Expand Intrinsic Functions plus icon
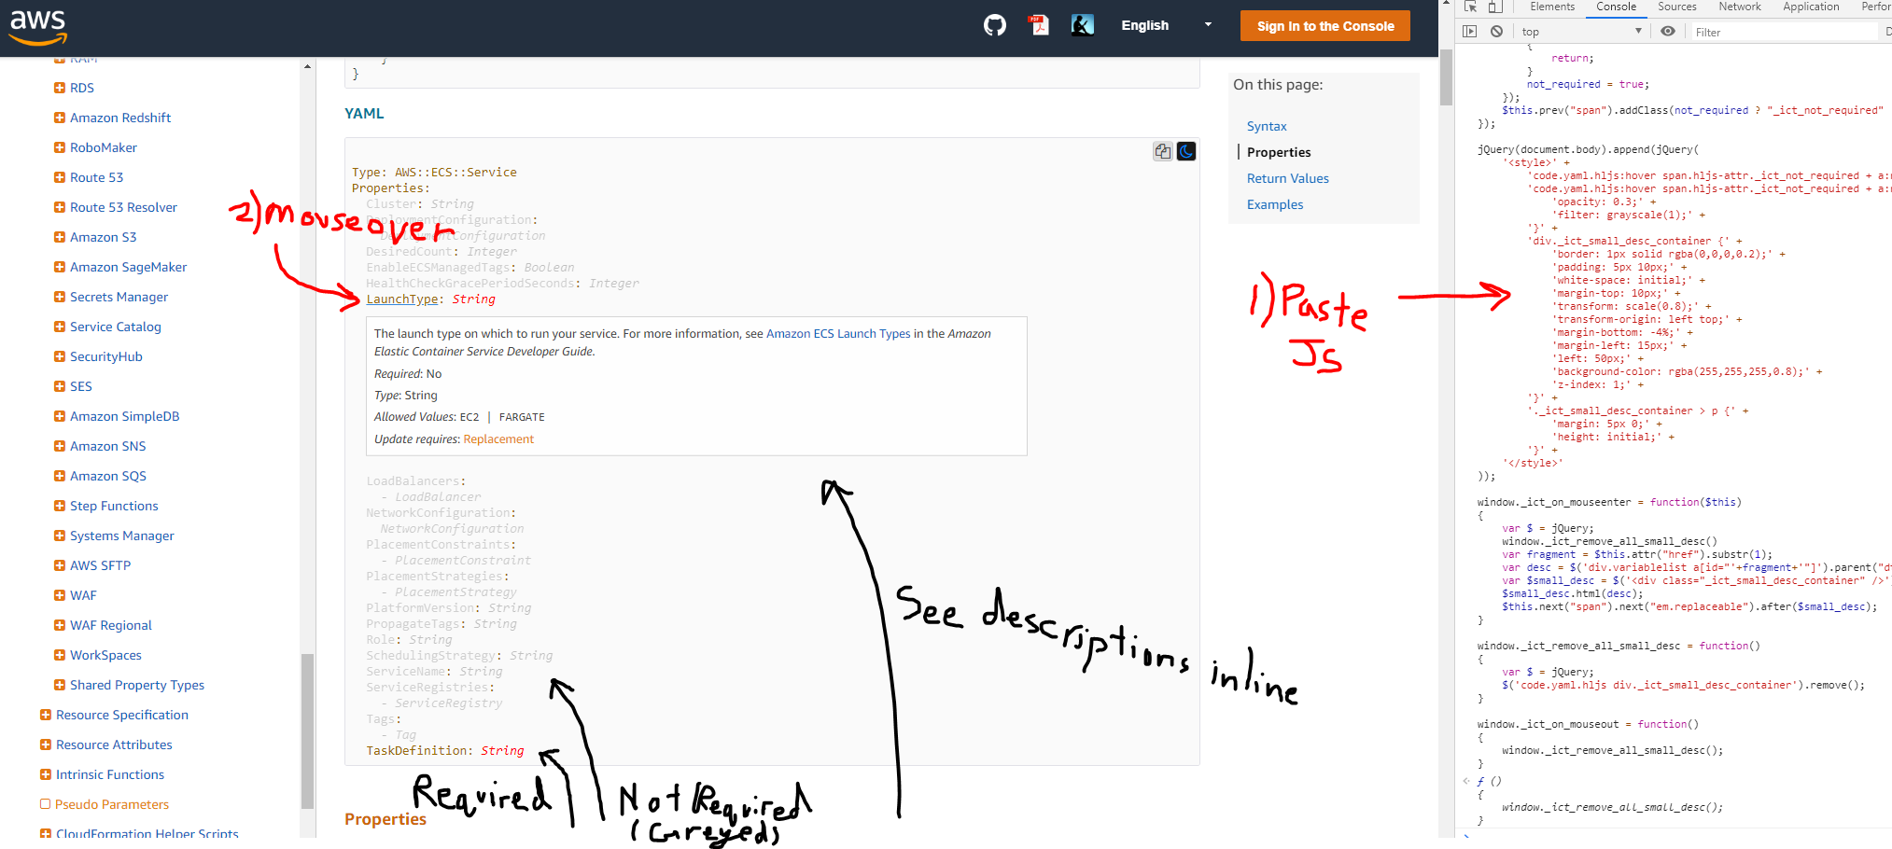Viewport: 1892px width, 849px height. 46,774
